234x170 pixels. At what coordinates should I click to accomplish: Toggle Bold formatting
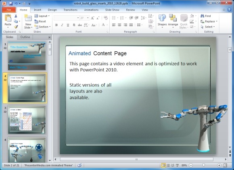click(56, 25)
